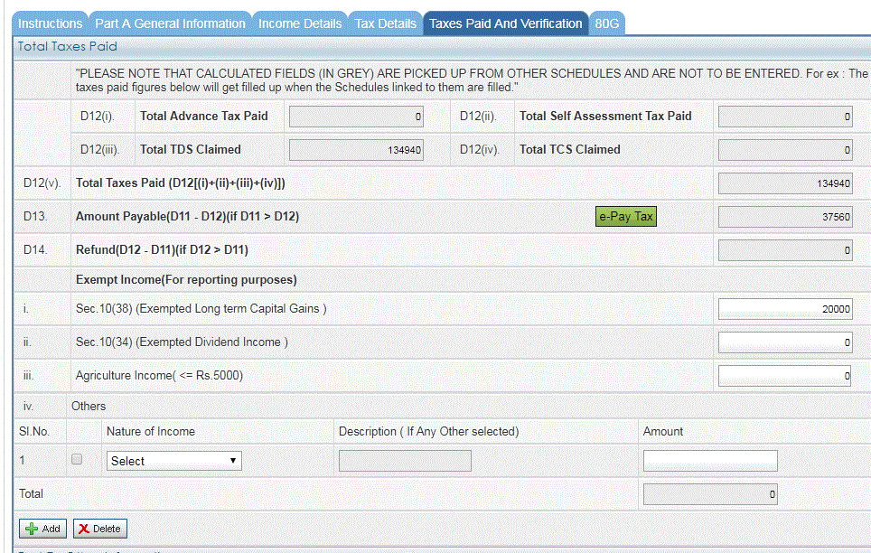This screenshot has height=553, width=871.
Task: Select the Tax Details tab
Action: point(385,23)
